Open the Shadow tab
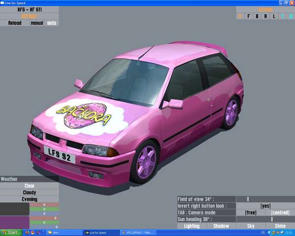 point(221,226)
